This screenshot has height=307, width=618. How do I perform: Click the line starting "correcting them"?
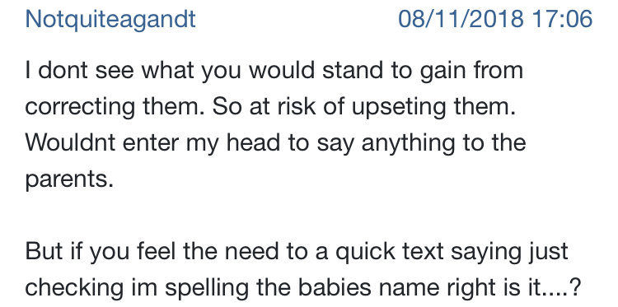[x=270, y=107]
